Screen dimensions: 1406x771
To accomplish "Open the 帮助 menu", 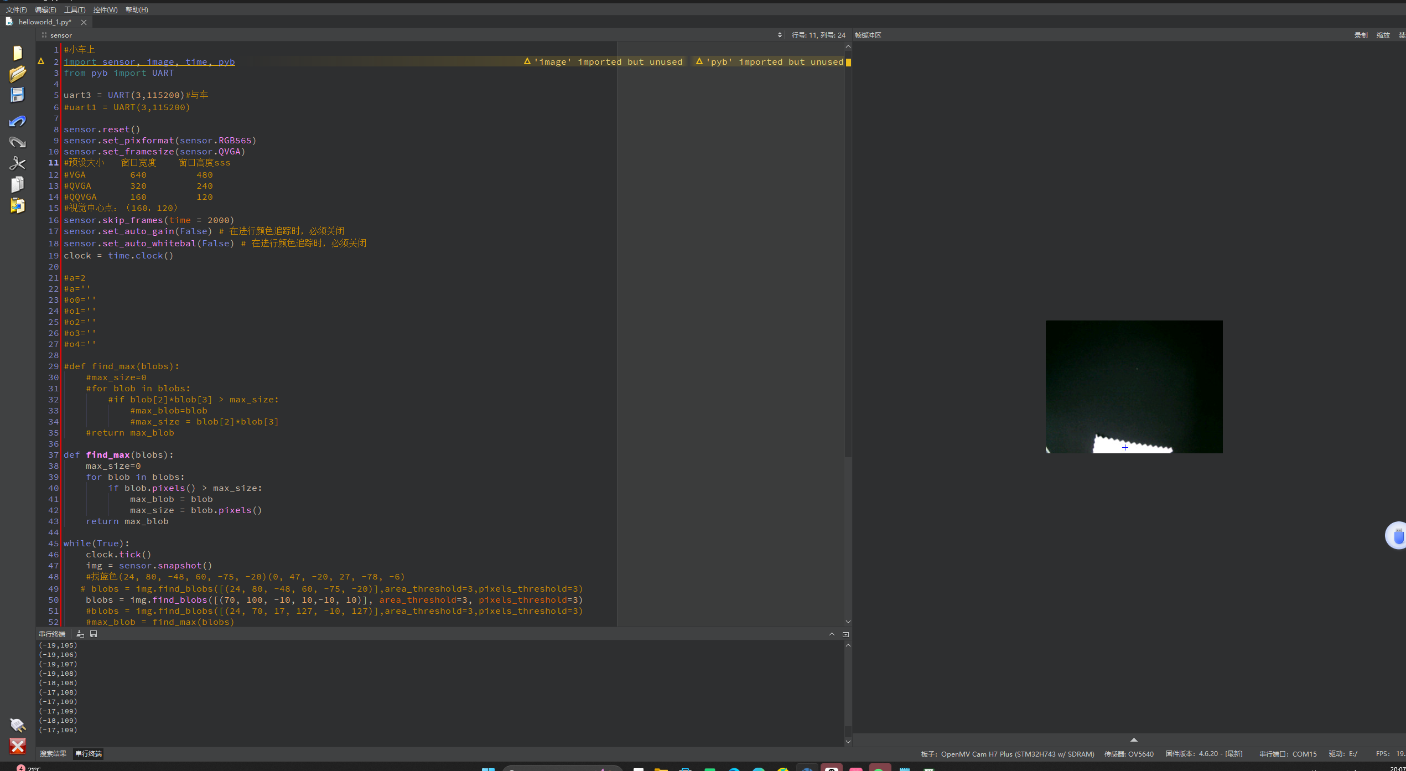I will (137, 9).
